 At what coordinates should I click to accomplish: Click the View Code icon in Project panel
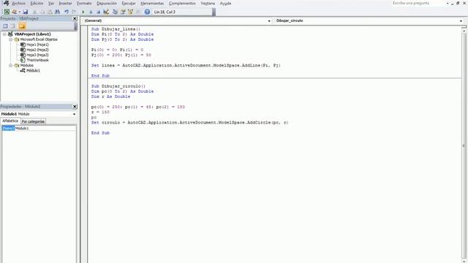[x=5, y=26]
